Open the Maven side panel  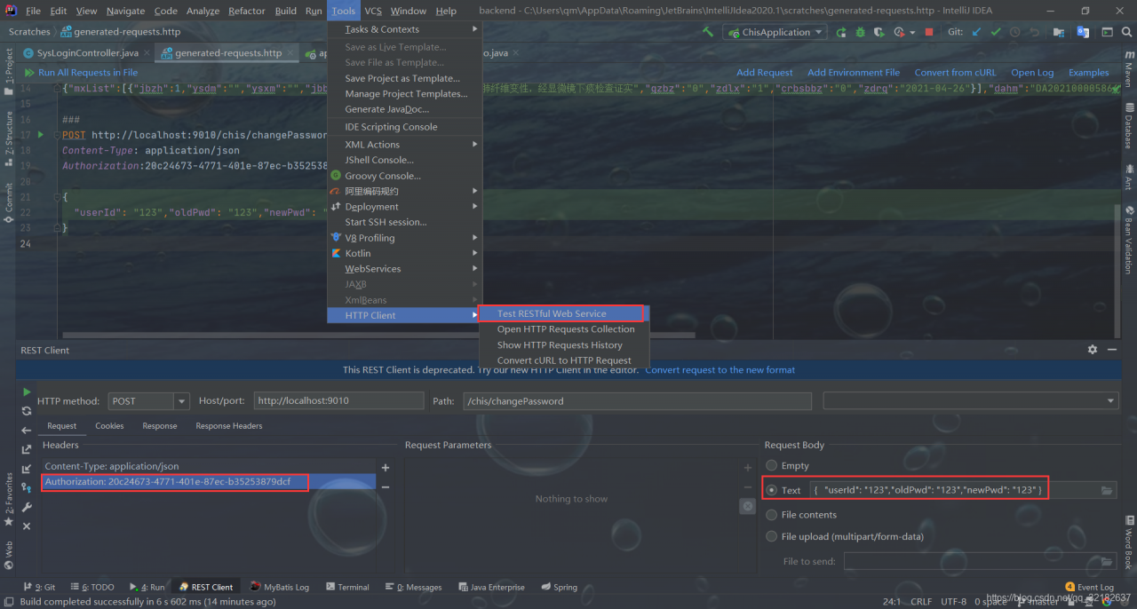1129,68
